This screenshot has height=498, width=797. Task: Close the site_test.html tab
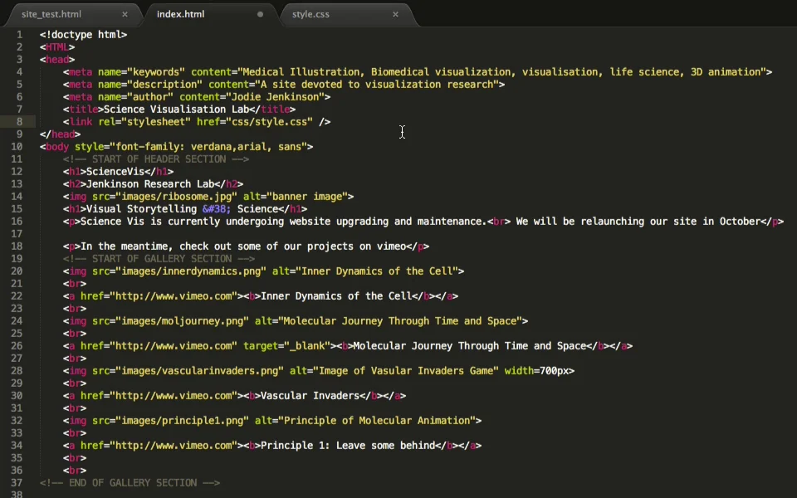[x=125, y=14]
